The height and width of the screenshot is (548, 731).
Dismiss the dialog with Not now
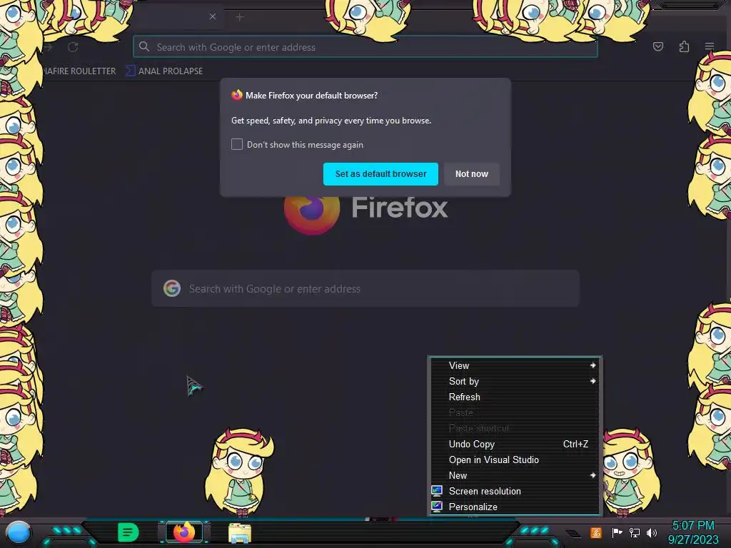[x=471, y=174]
